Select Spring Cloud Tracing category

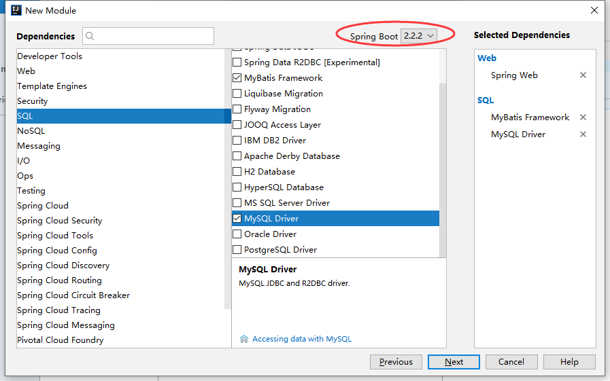click(x=120, y=310)
